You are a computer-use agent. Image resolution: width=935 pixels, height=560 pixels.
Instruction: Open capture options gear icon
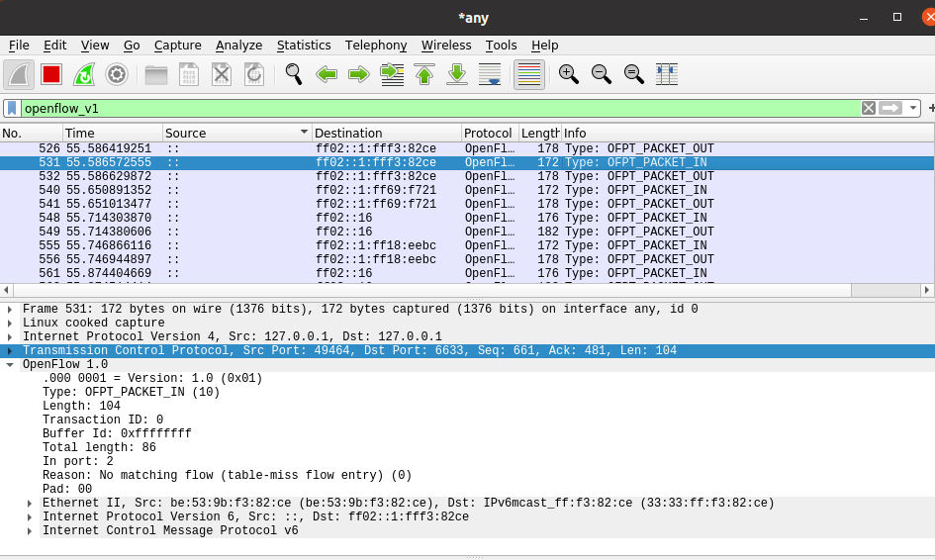pyautogui.click(x=117, y=74)
